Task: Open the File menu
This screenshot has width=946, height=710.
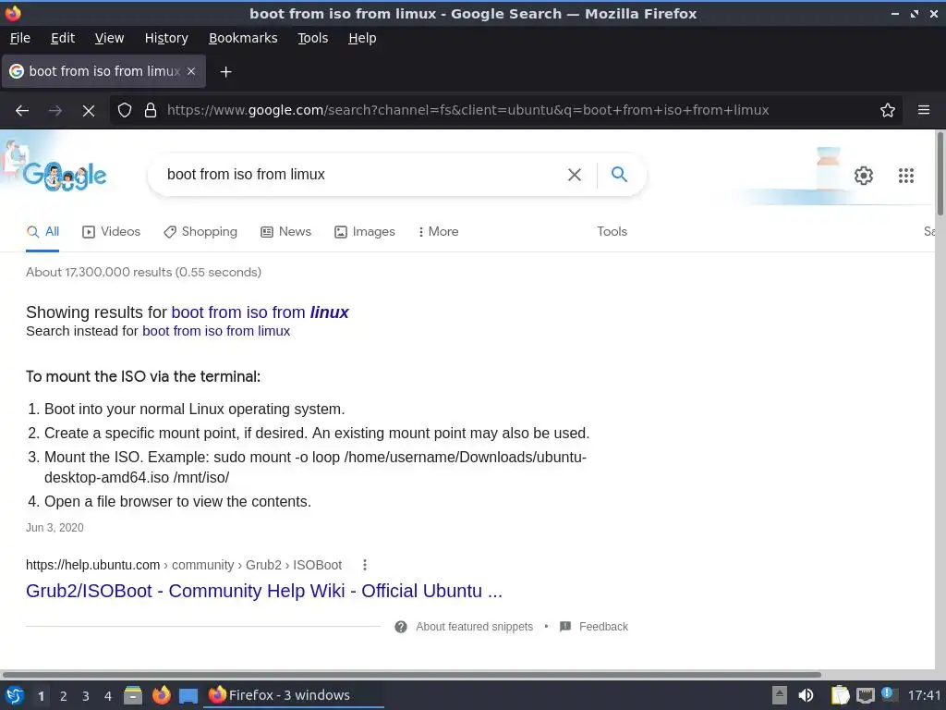Action: pyautogui.click(x=20, y=38)
